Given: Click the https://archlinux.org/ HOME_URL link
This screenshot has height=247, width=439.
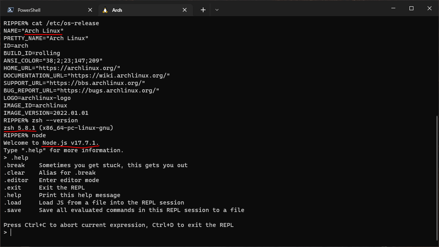Looking at the screenshot, I should (91, 68).
